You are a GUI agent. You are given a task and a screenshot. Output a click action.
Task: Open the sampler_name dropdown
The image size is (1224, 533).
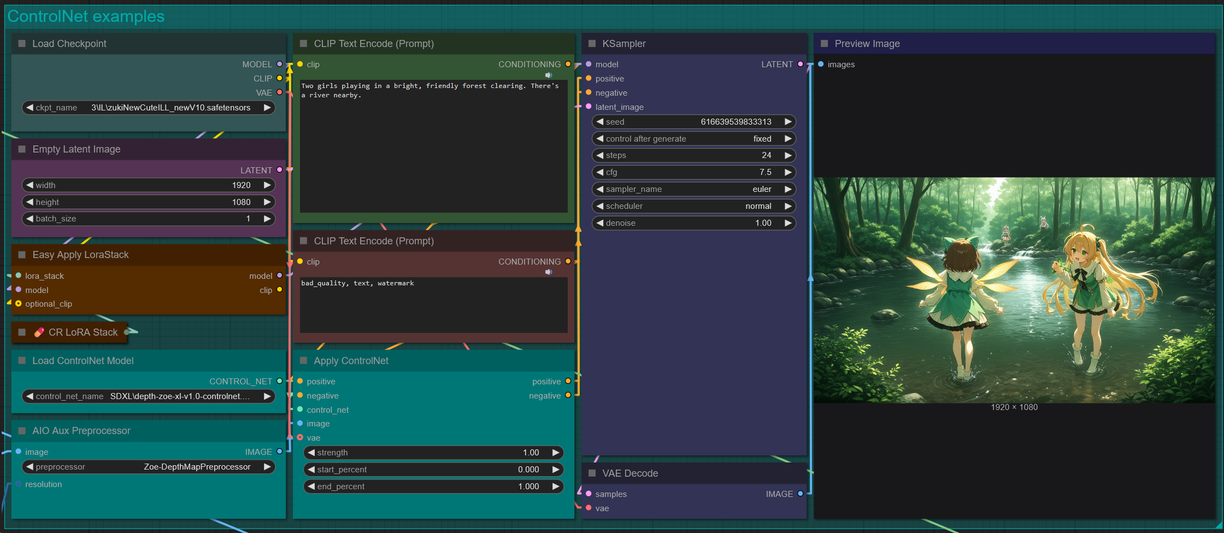[693, 189]
